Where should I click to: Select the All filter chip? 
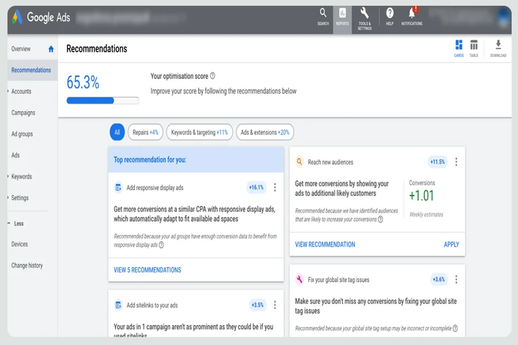coord(117,132)
